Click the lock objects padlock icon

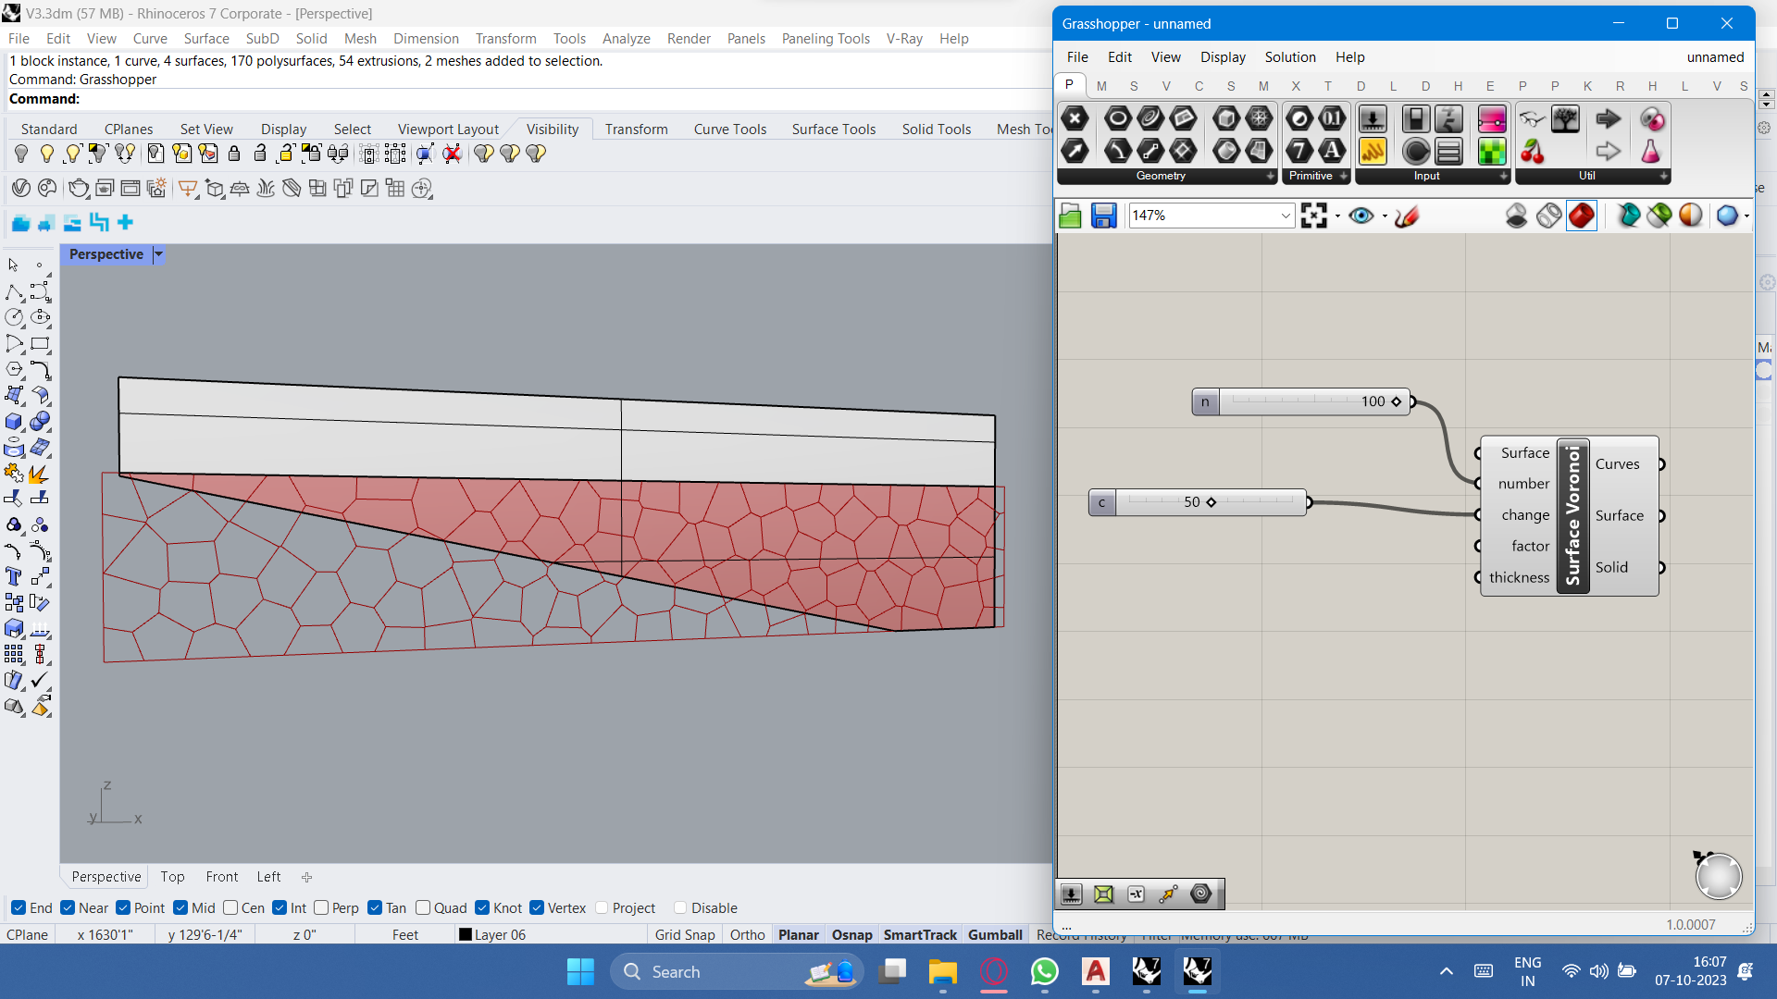pos(234,154)
